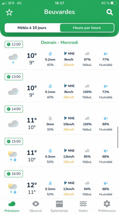Tap the 14:00 time badge
The image size is (119, 213).
pos(14,109)
